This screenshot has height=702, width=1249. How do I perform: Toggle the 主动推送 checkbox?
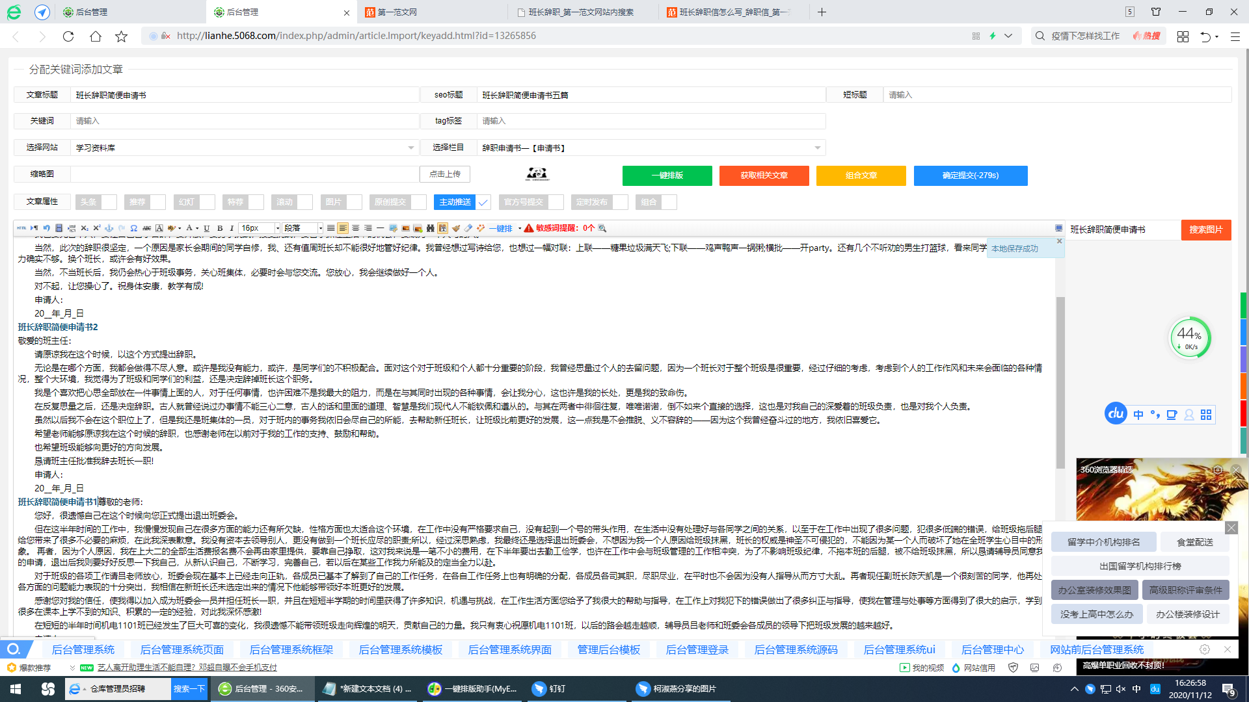pyautogui.click(x=483, y=202)
